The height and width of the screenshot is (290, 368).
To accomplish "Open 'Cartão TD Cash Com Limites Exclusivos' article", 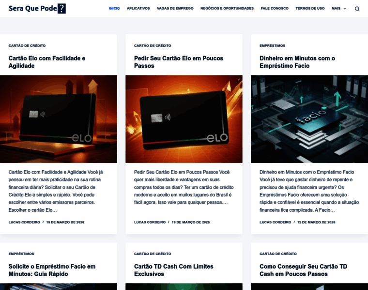I will coord(174,270).
